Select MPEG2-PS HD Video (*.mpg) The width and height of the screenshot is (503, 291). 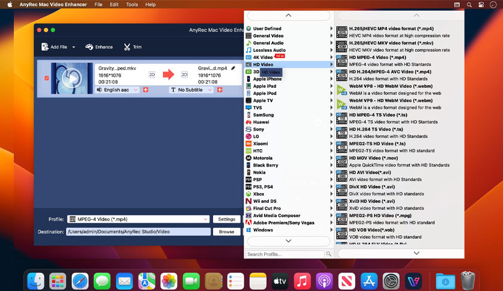point(400,219)
